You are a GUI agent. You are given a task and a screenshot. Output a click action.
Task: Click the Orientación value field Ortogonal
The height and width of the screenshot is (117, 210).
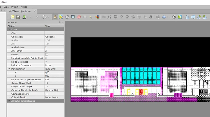[x=54, y=37]
